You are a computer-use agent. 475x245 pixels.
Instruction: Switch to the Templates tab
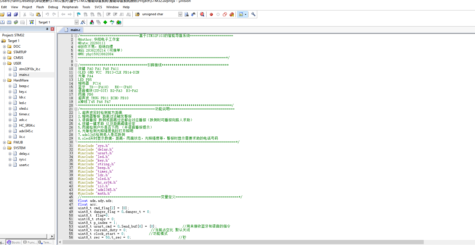(x=45, y=242)
